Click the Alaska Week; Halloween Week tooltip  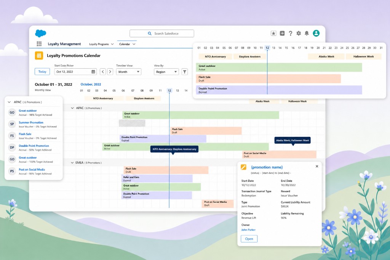(292, 140)
